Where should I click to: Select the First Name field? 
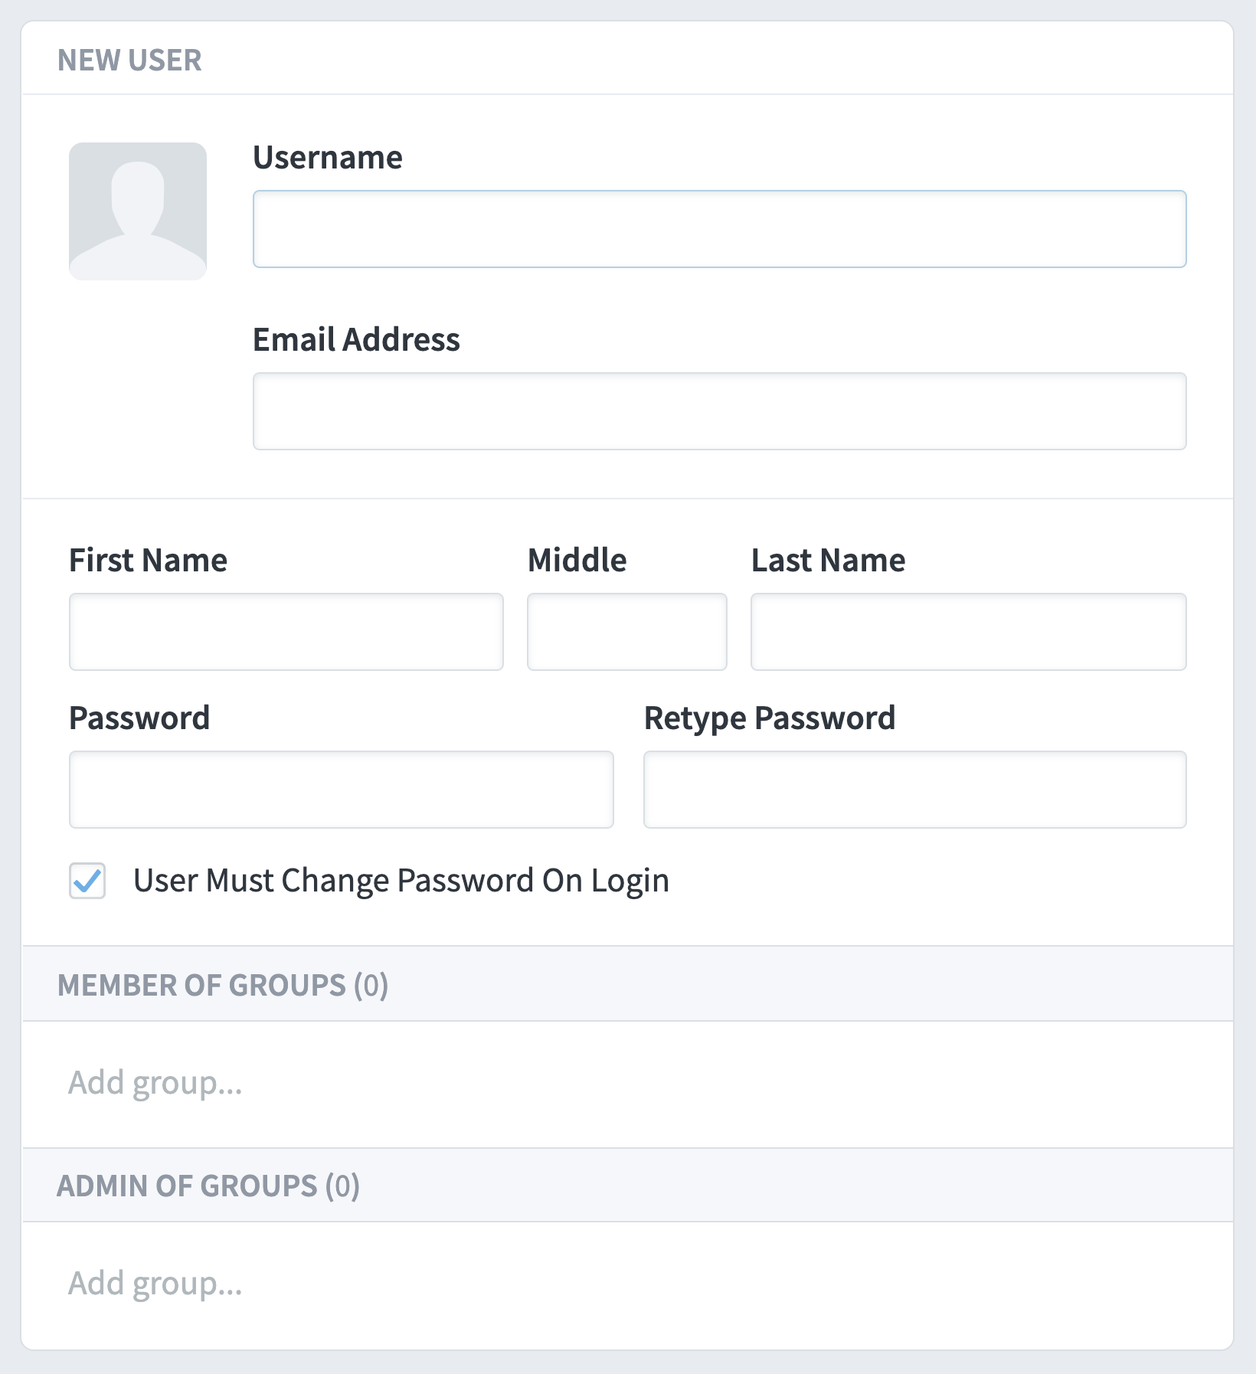[x=286, y=632]
